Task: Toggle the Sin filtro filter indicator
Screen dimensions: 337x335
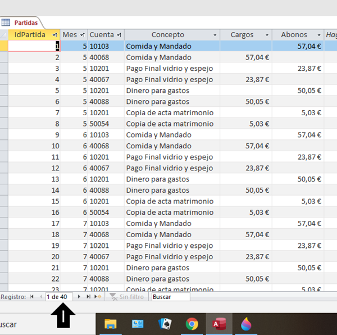Action: [x=127, y=296]
